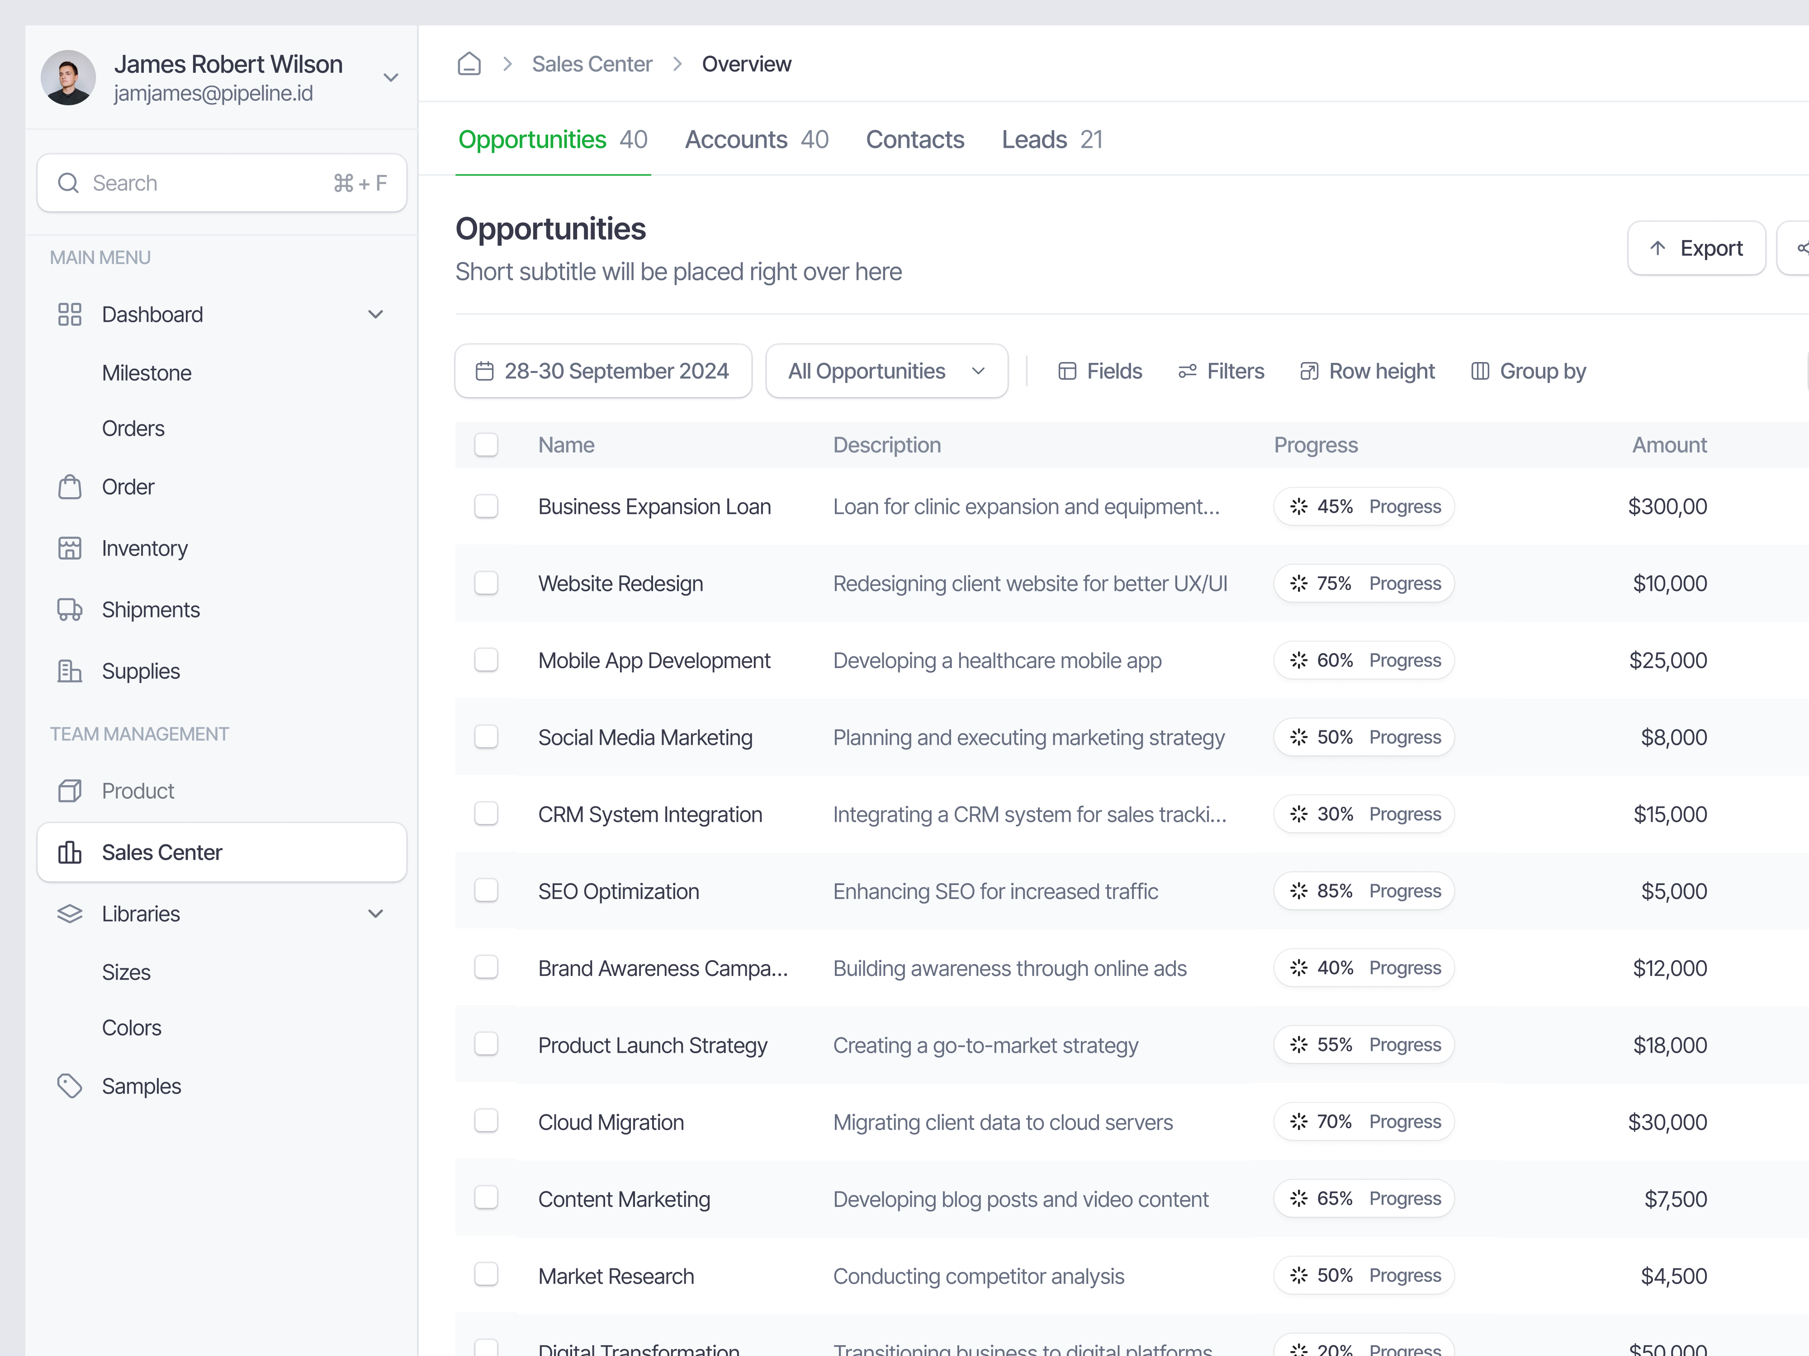Click the Filters sliders icon
Viewport: 1809px width, 1356px height.
point(1187,371)
